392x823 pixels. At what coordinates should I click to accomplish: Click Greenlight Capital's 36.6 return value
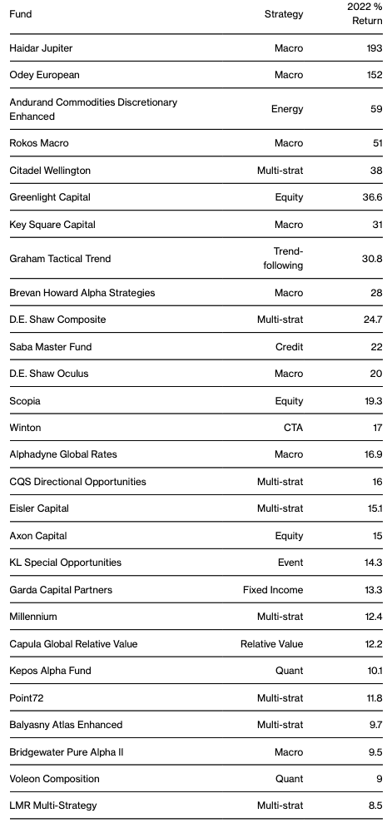[372, 197]
